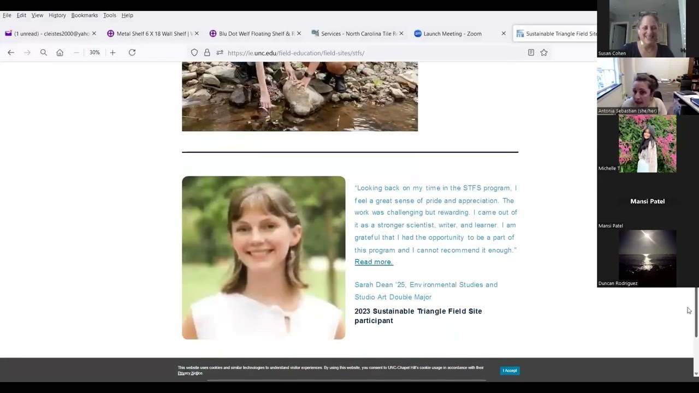Click the stream rocks photo
The image size is (699, 393).
300,96
